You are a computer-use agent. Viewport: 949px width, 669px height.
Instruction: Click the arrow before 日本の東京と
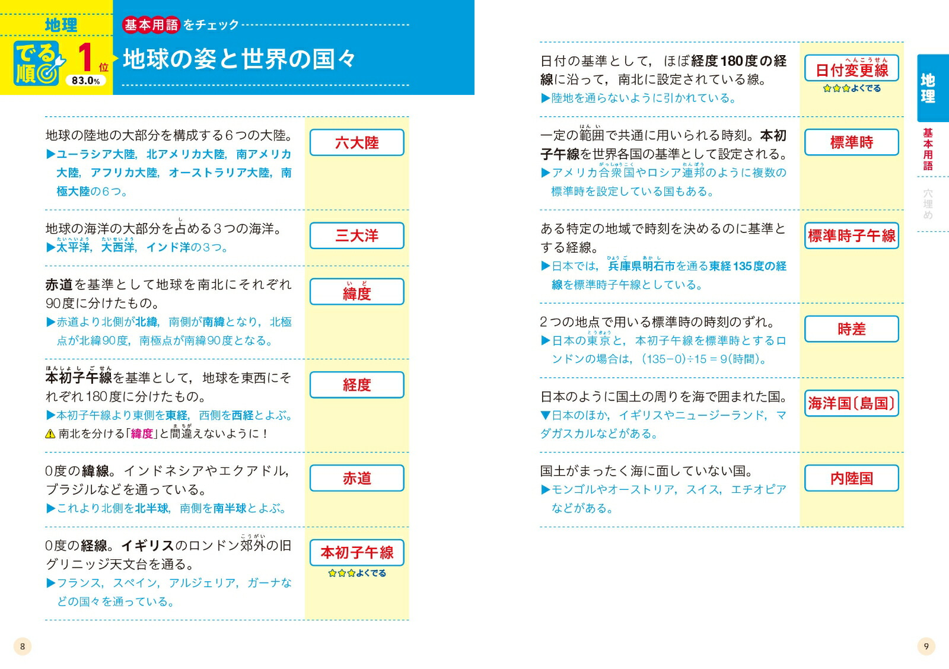click(x=546, y=340)
